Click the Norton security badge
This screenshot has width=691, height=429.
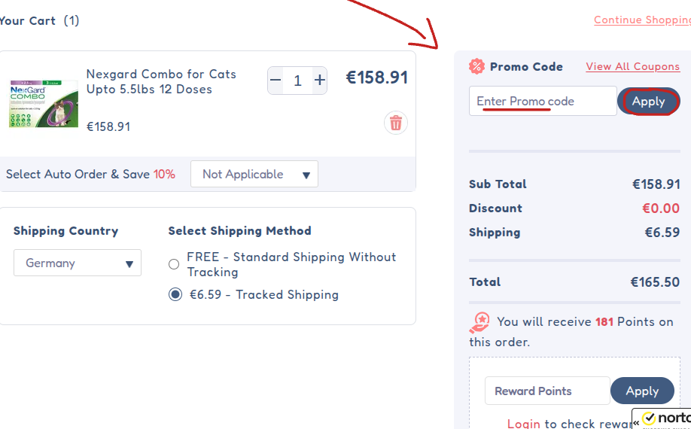(662, 418)
